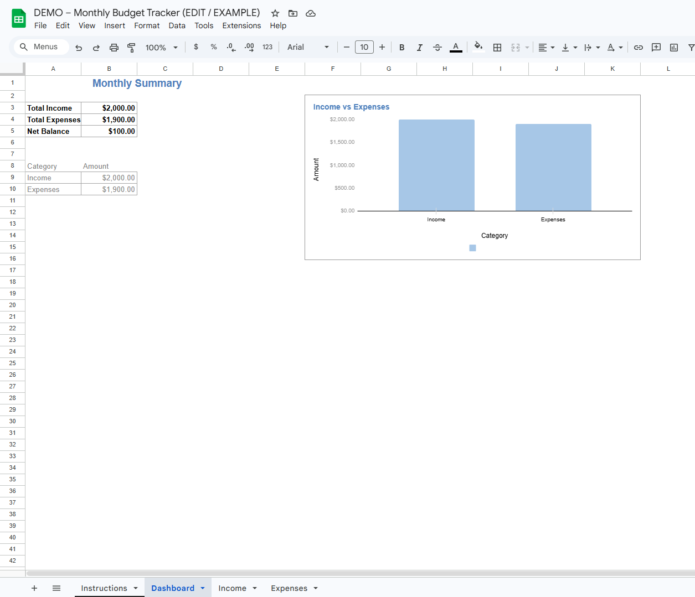Open more number formats 123 button
This screenshot has height=597, width=695.
tap(267, 47)
